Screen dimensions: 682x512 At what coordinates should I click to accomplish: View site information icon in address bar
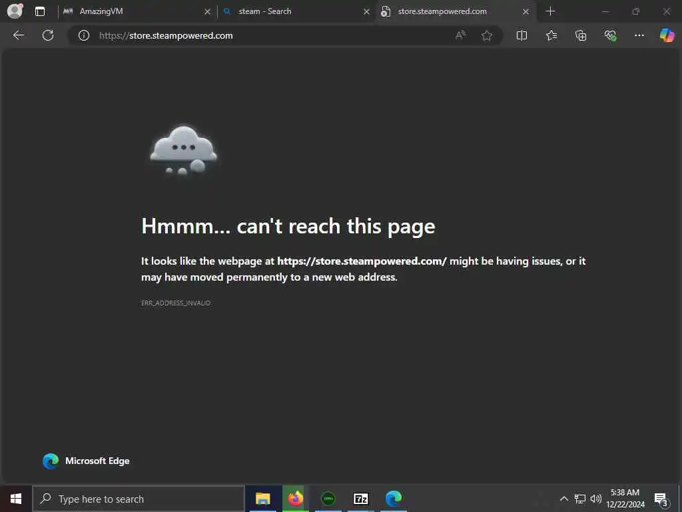point(83,36)
